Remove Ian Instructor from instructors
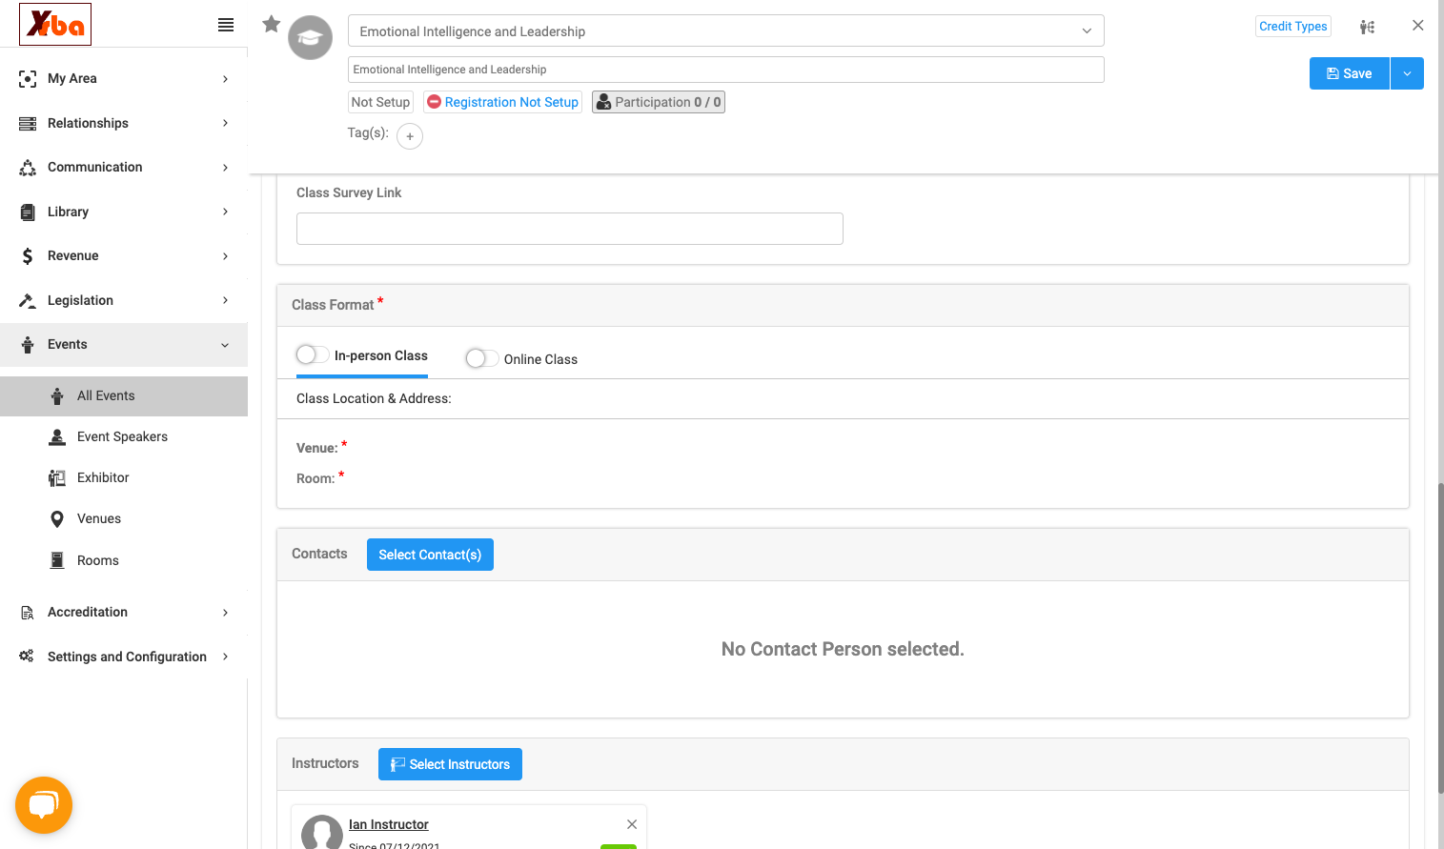1444x849 pixels. coord(632,824)
